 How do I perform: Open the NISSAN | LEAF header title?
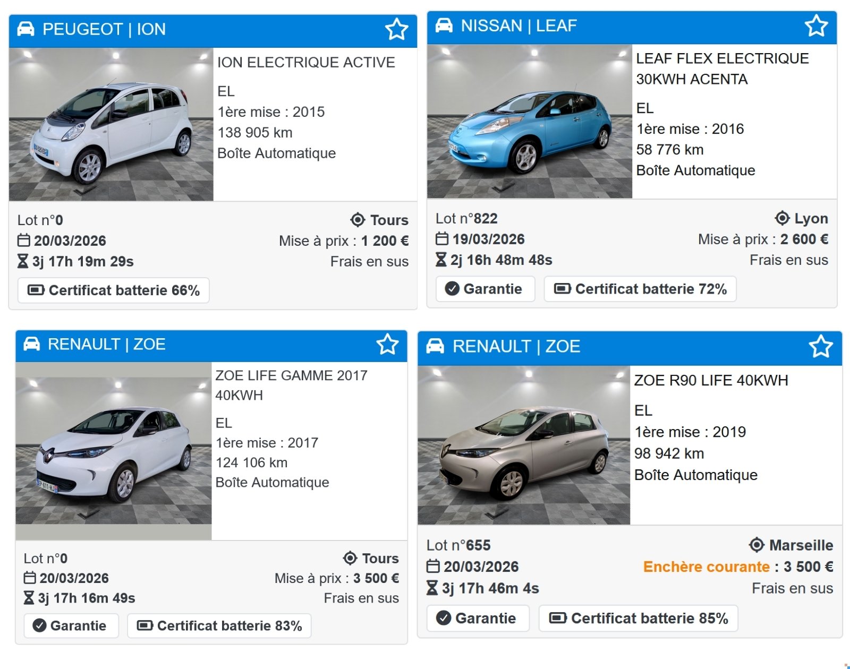click(x=518, y=25)
